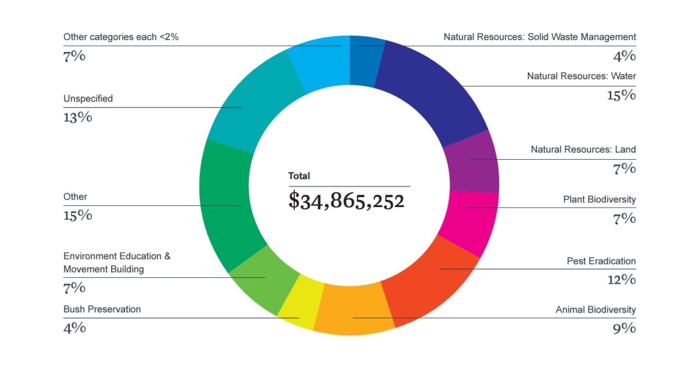Click the 4% value under Bush Preservation
Screen dimensions: 699x379
75,328
